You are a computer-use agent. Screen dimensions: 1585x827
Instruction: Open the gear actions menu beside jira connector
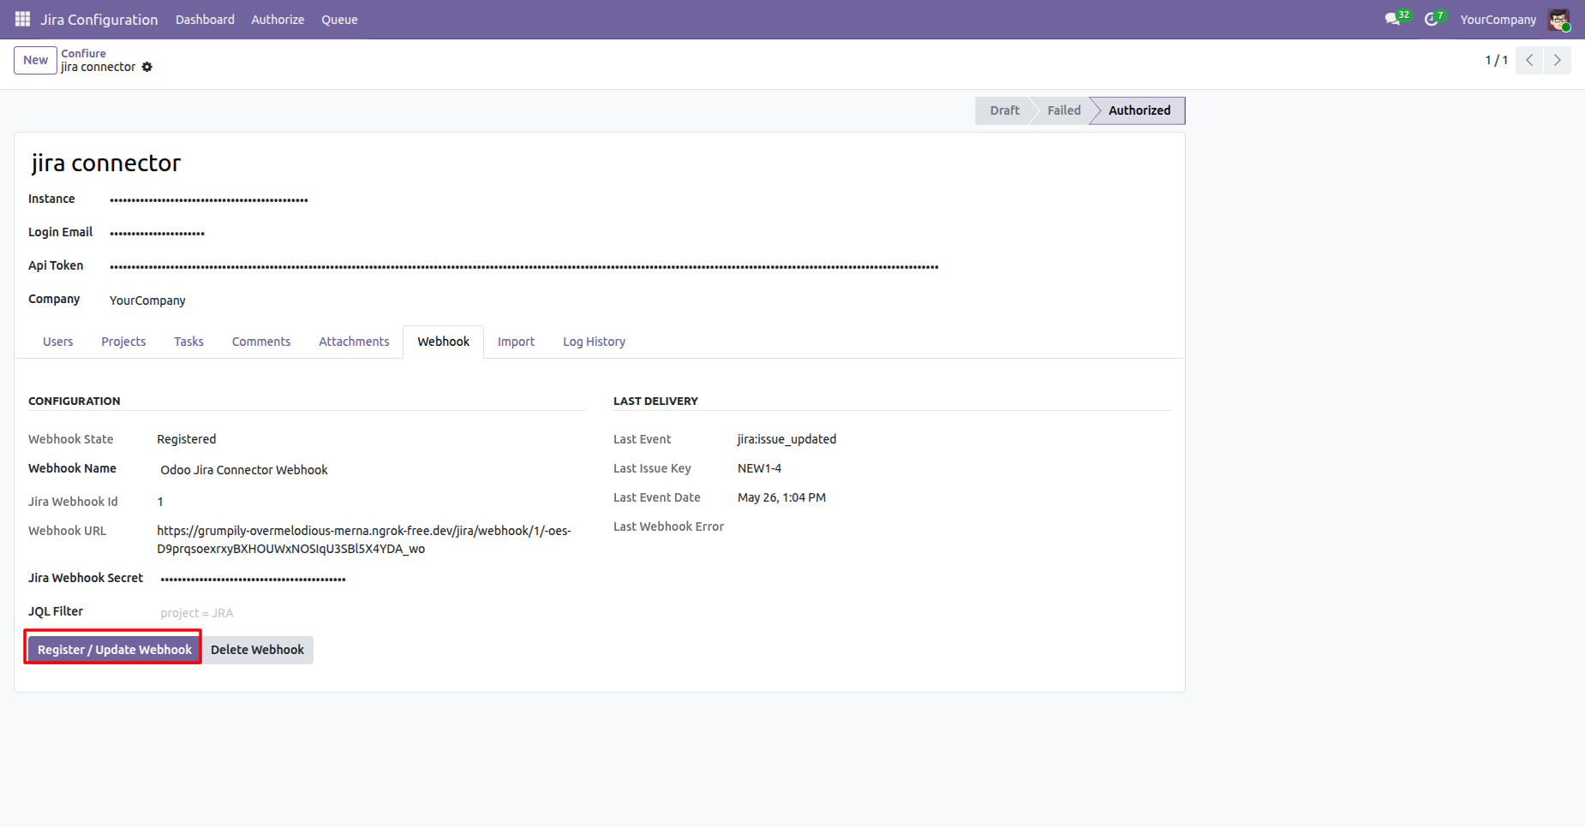[x=147, y=67]
